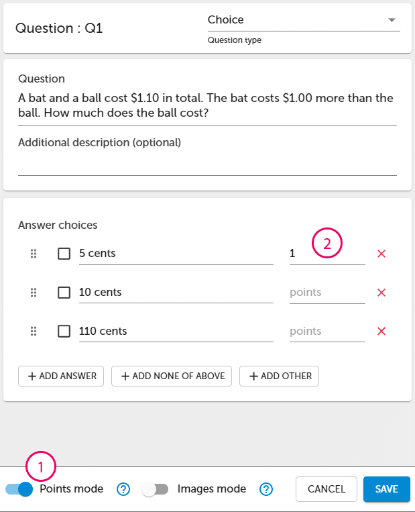
Task: Select the 110 cents checkbox
Action: [64, 331]
